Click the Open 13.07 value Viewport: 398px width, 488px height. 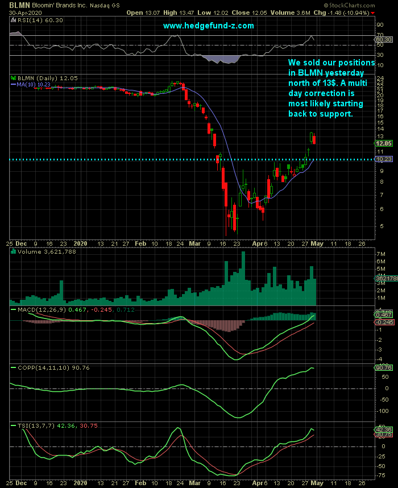point(143,13)
